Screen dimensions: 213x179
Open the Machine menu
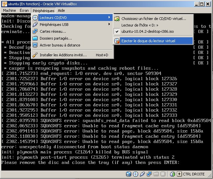[x=10, y=10]
